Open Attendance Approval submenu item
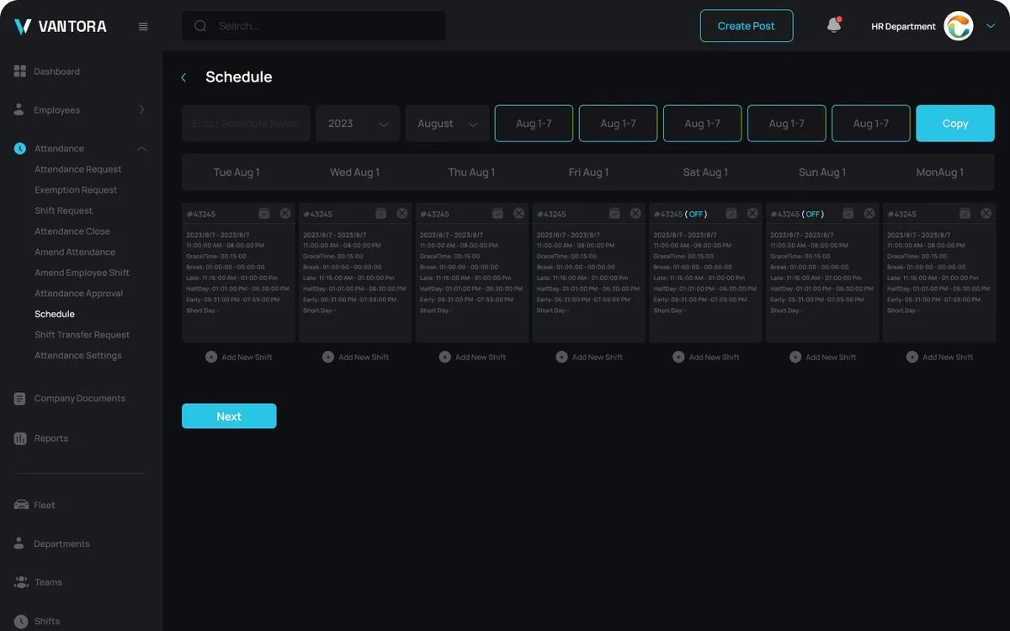Screen dimensions: 1010x631 coord(79,294)
